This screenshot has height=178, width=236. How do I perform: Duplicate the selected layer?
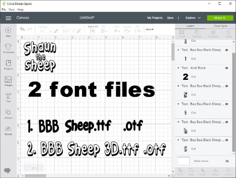[213, 34]
